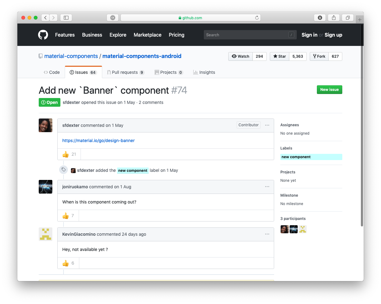
Task: View the 5,363 stargazers count
Action: click(298, 56)
